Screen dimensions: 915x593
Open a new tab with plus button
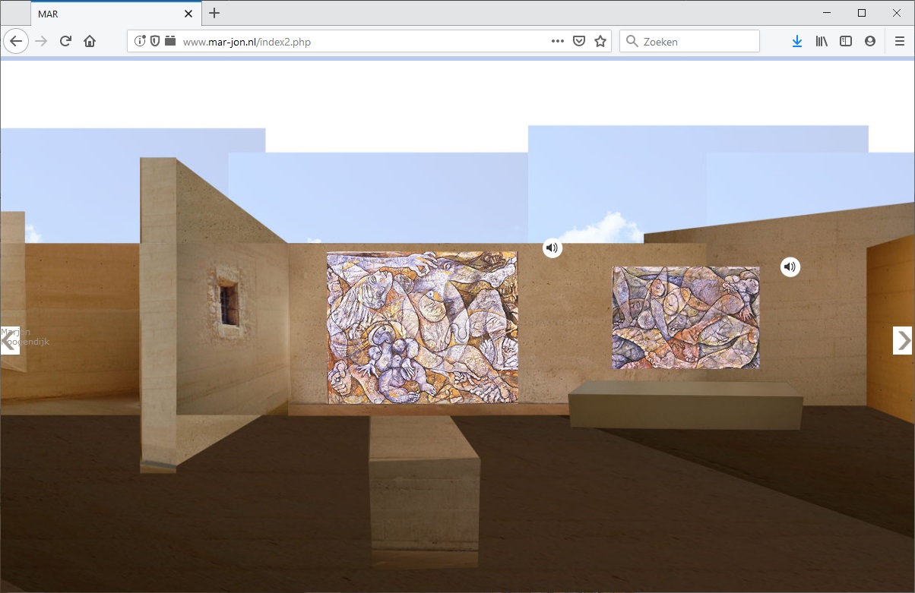coord(214,13)
